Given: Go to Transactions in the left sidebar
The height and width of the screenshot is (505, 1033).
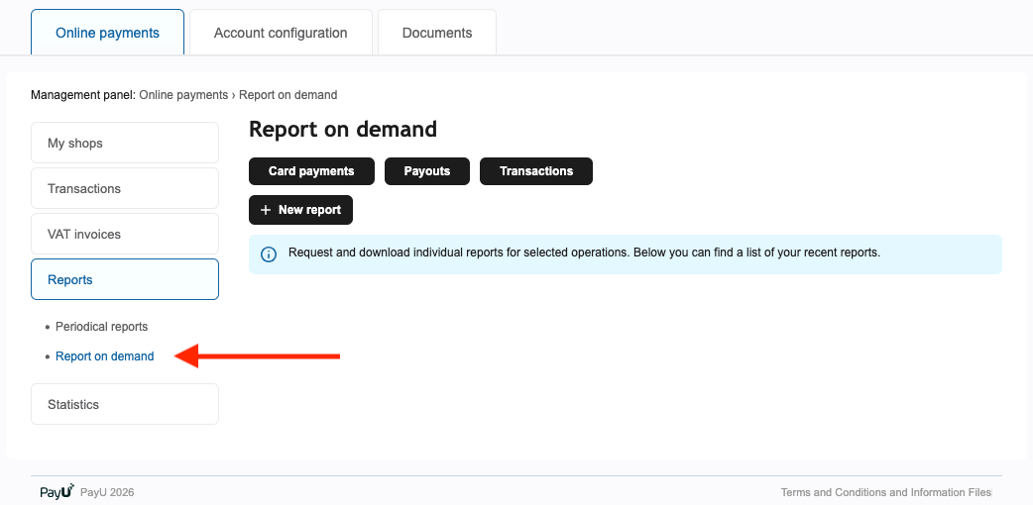Looking at the screenshot, I should (125, 188).
